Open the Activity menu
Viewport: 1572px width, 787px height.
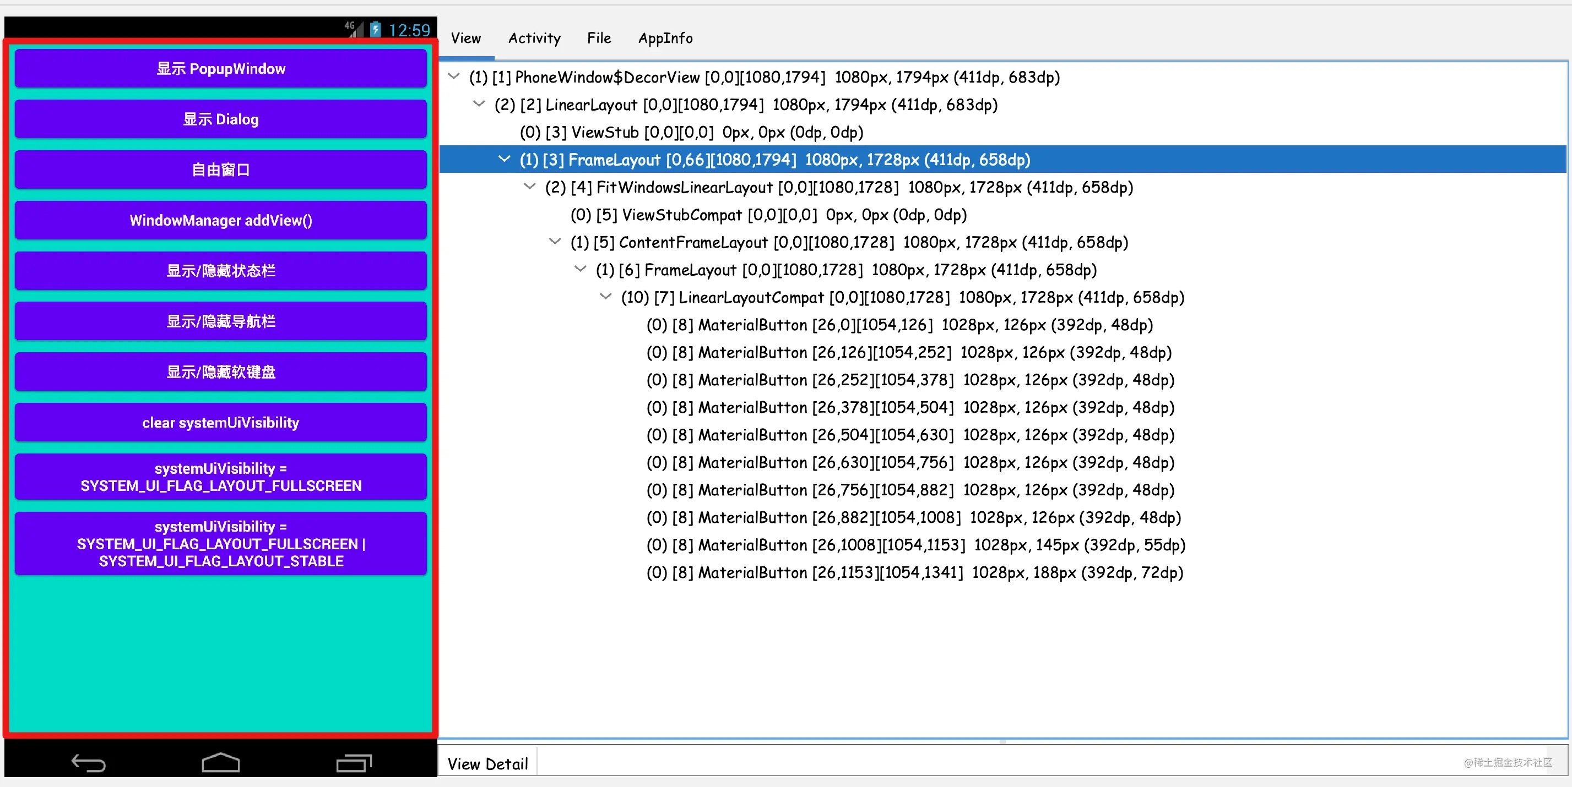tap(534, 39)
